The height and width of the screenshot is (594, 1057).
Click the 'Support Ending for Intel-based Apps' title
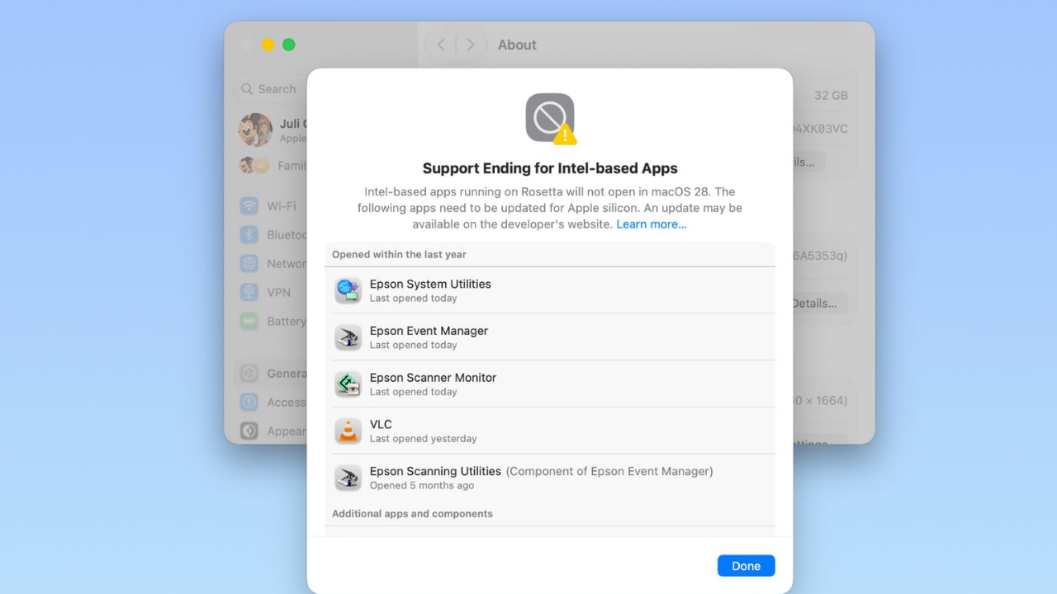(550, 168)
